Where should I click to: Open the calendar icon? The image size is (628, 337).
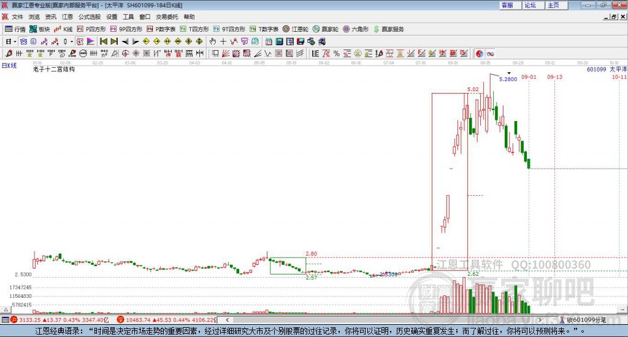point(269,42)
